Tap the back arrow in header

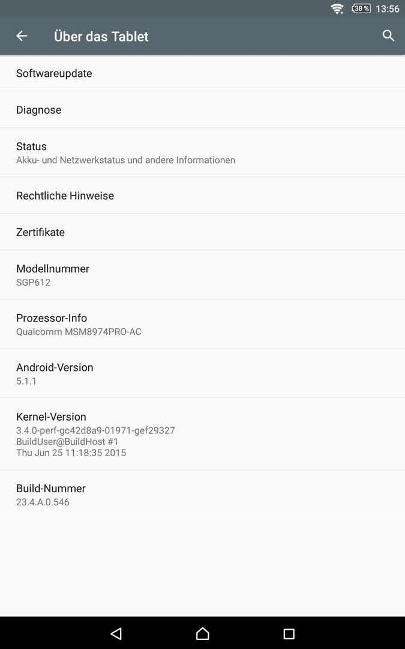[22, 36]
